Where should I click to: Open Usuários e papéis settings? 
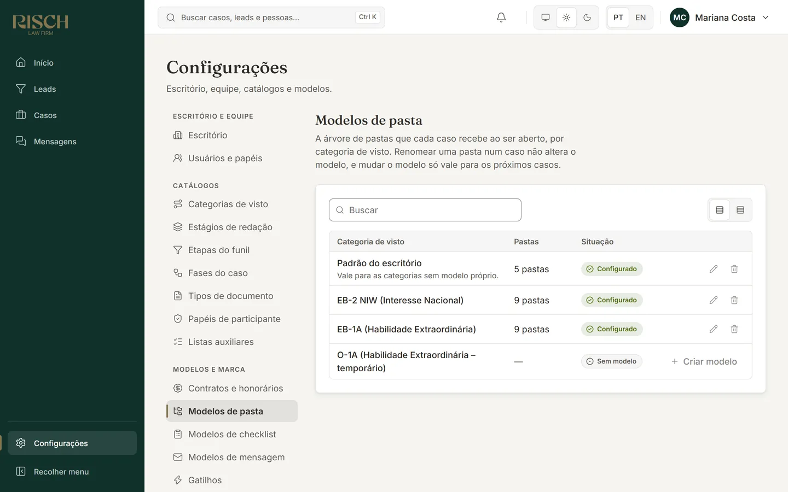coord(232,158)
